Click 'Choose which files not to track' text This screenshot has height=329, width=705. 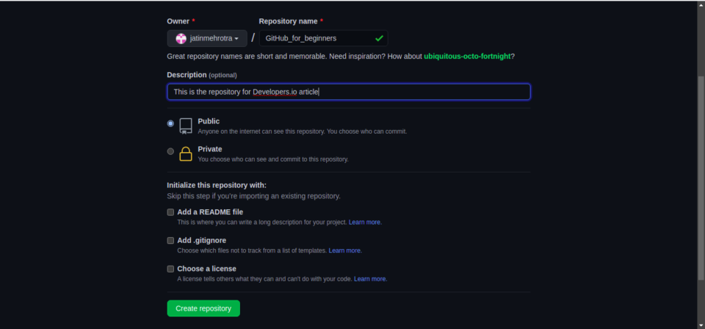(252, 251)
